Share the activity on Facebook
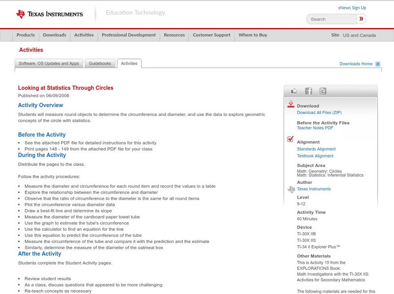The width and height of the screenshot is (394, 294). coord(308,91)
